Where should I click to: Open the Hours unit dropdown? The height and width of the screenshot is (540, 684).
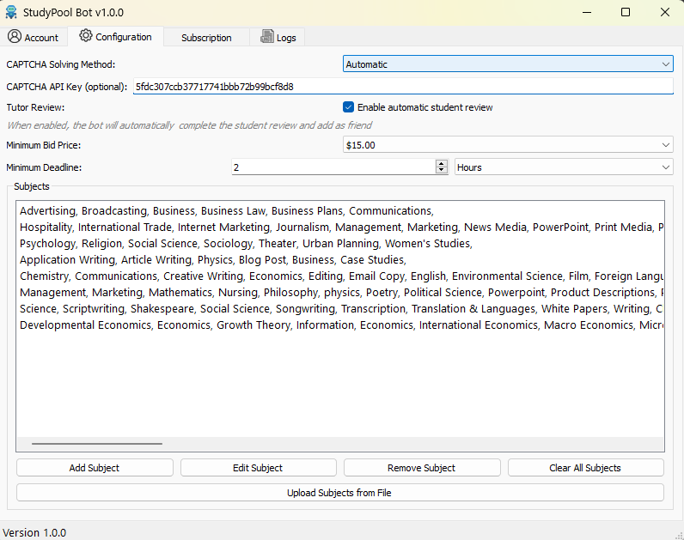coord(564,167)
